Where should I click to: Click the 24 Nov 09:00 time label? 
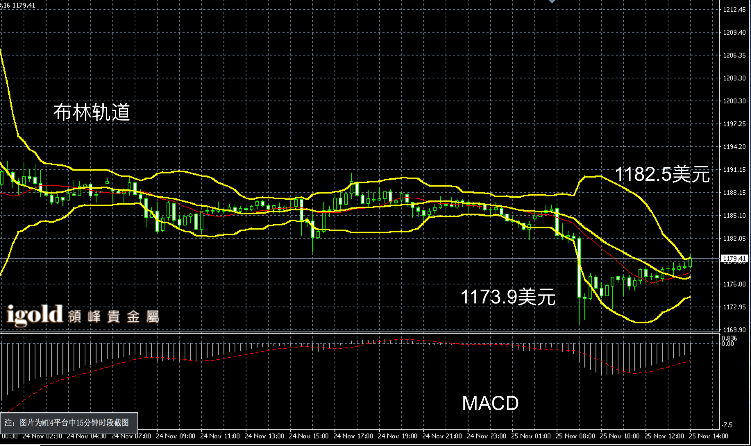(175, 436)
